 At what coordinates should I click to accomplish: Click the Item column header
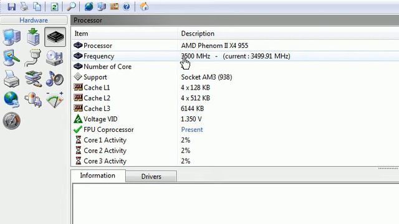click(x=124, y=34)
